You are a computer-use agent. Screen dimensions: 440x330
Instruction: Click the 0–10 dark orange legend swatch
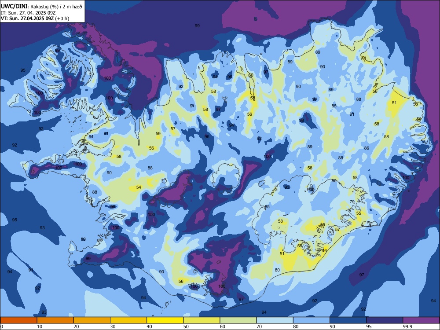pyautogui.click(x=18, y=320)
